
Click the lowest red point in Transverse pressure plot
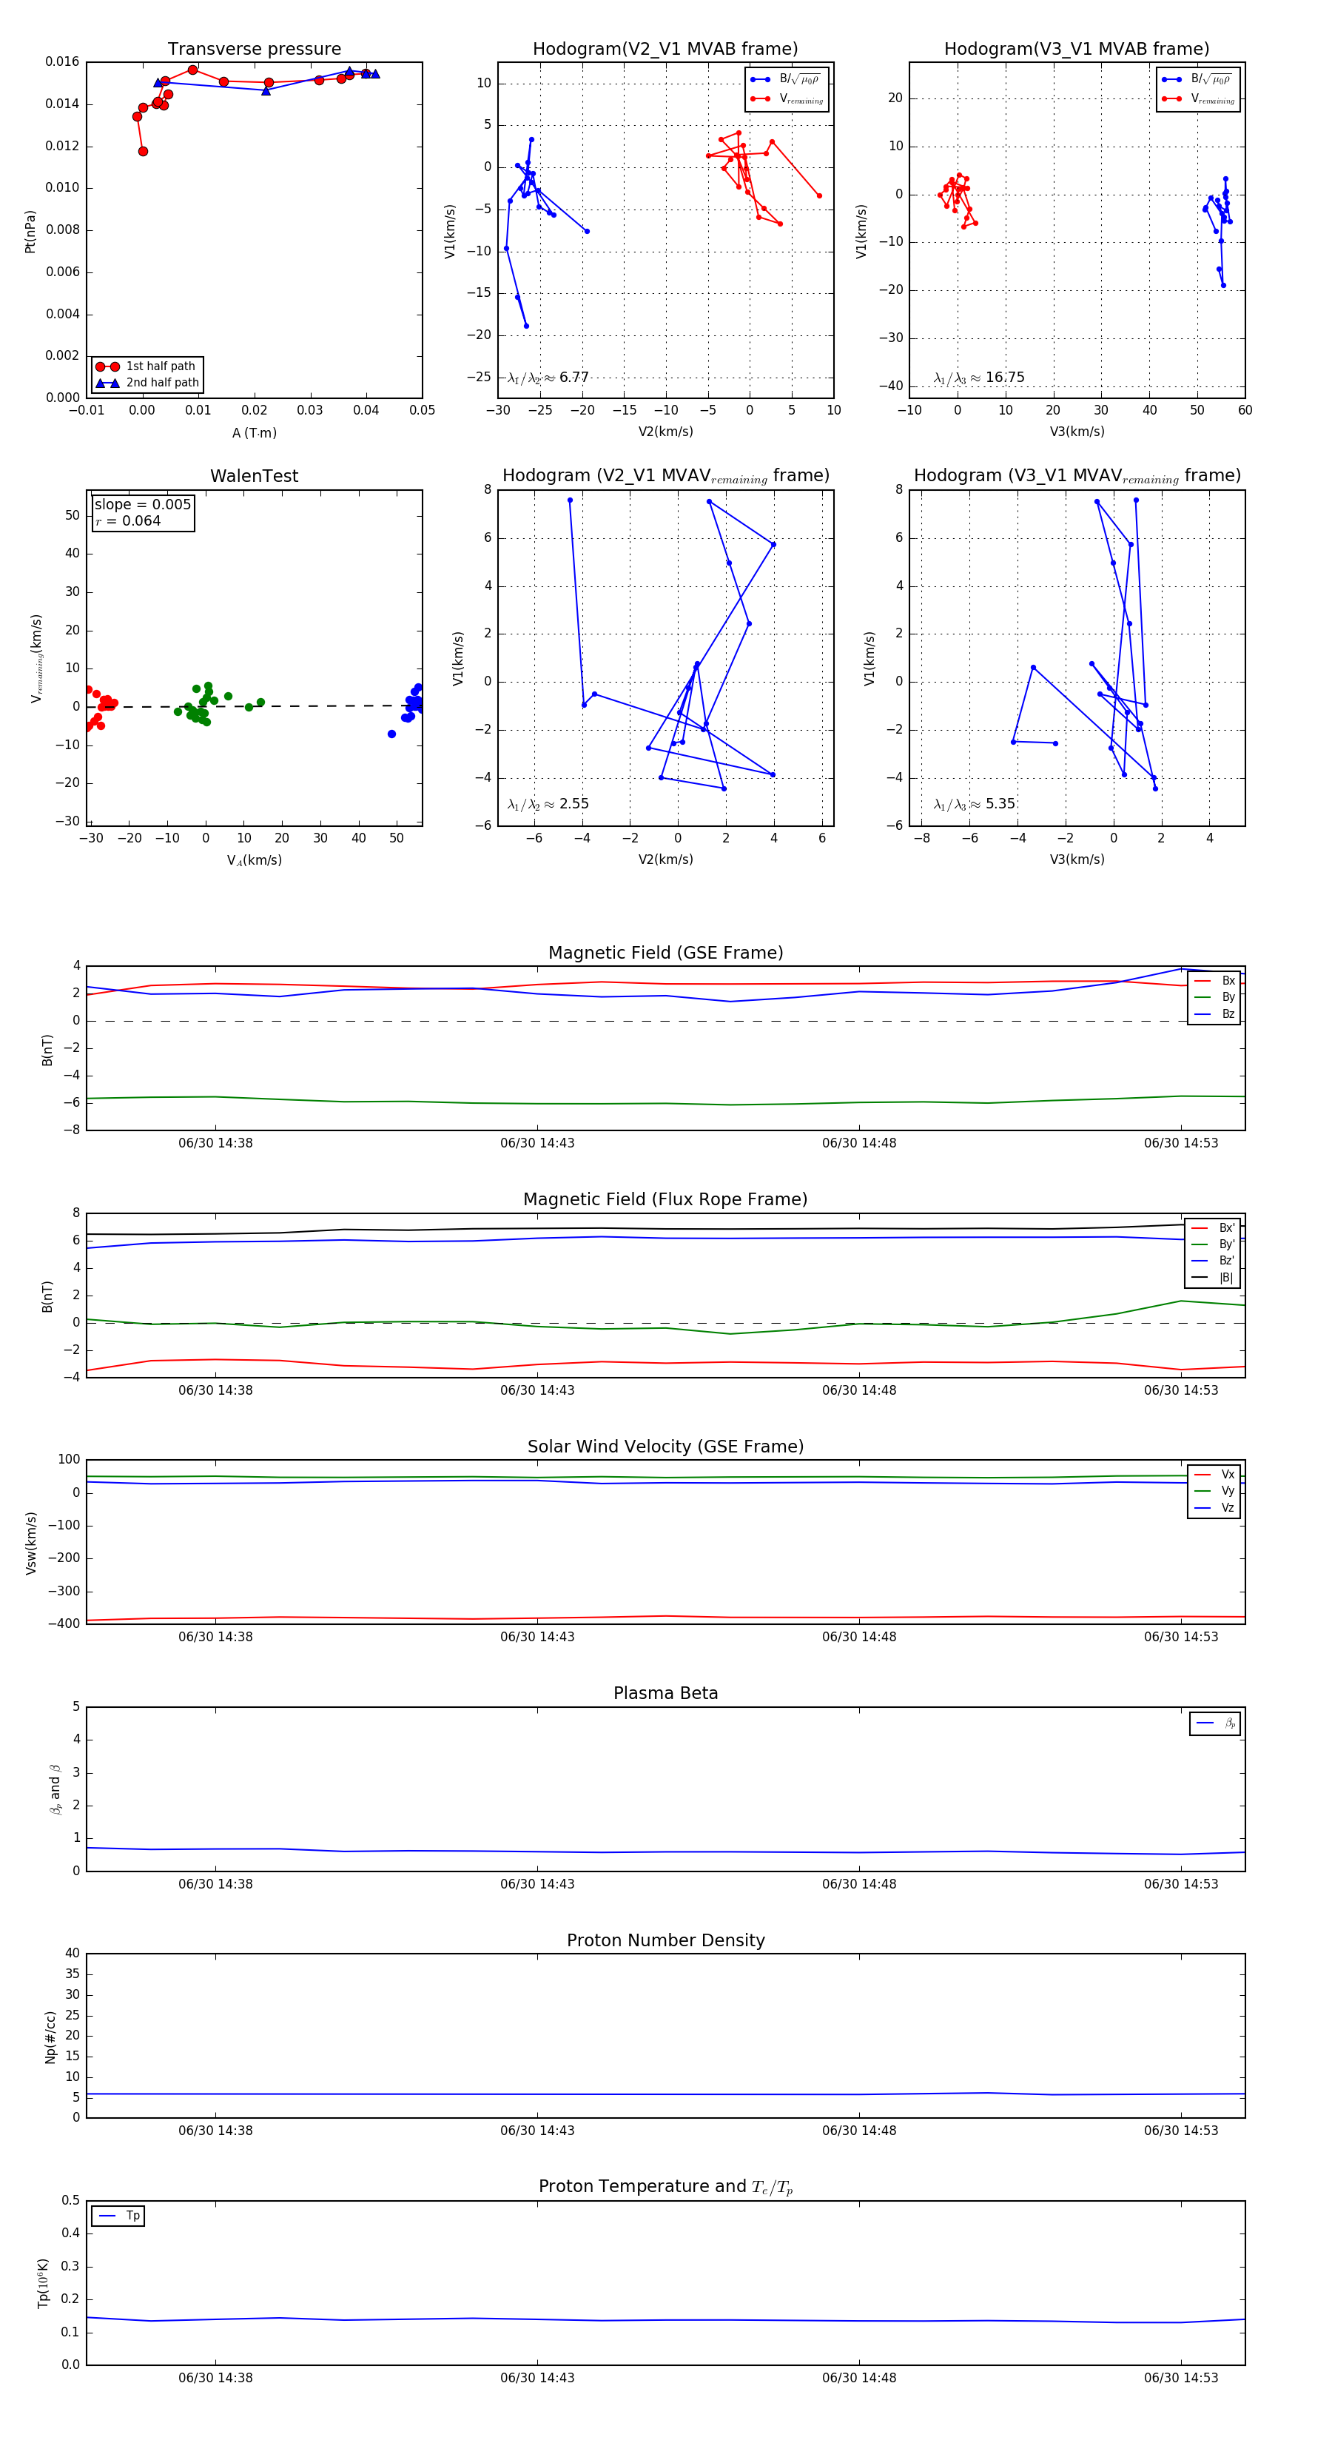(x=143, y=151)
